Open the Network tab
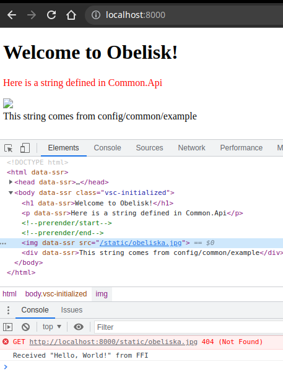Screen dimensions: 283x375 [x=191, y=148]
